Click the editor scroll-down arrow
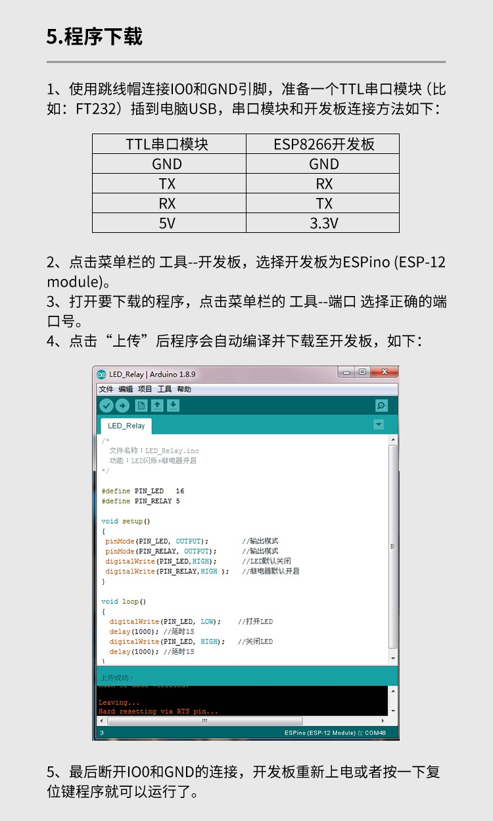Image resolution: width=493 pixels, height=821 pixels. [x=393, y=659]
